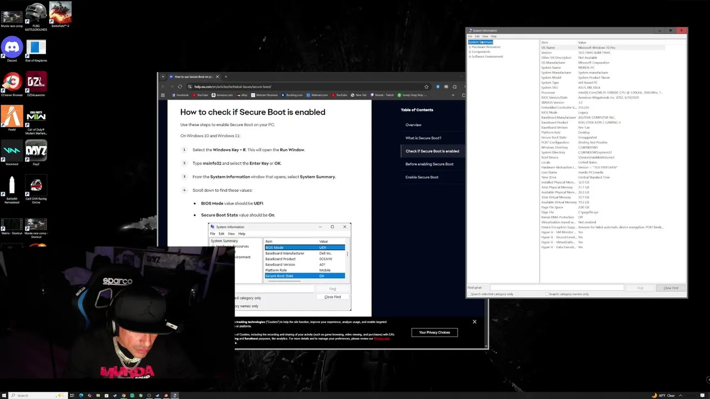Click the browser forward arrow
This screenshot has width=710, height=399.
pos(171,86)
